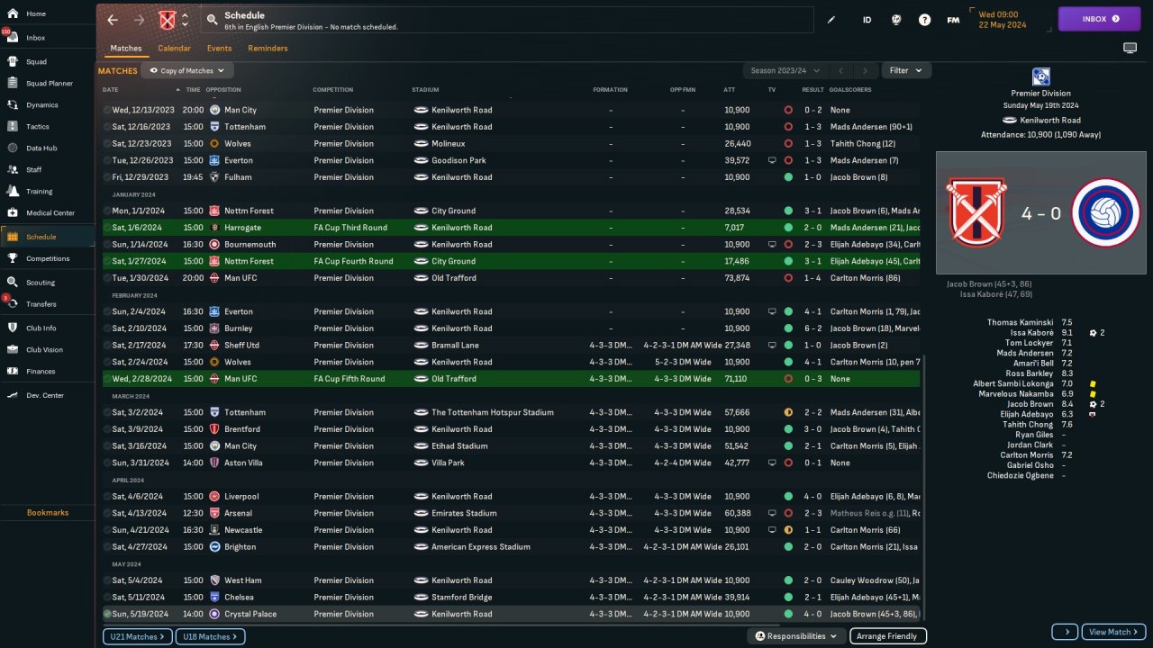Open the Data Hub sidebar icon

click(x=13, y=148)
